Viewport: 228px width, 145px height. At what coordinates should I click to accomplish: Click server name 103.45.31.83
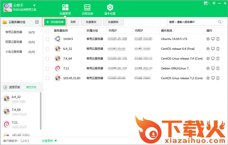point(72,78)
